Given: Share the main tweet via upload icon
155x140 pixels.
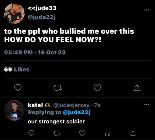Looking at the screenshot, I should (137, 88).
